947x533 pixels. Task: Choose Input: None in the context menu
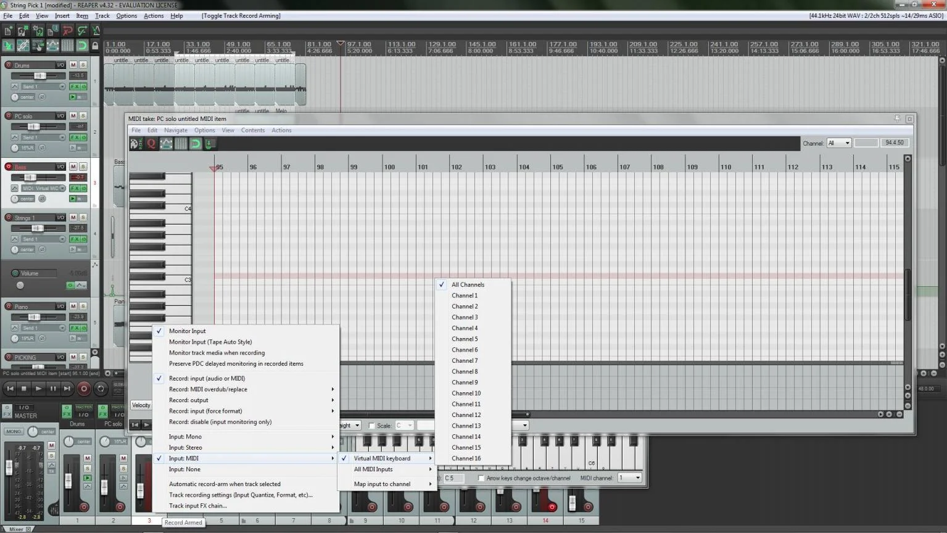pyautogui.click(x=184, y=469)
